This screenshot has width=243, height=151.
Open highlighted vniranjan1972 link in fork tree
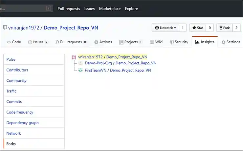pos(90,57)
